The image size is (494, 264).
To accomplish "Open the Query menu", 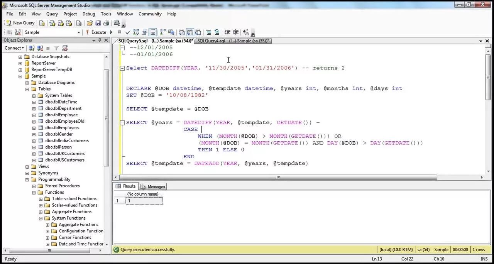I will tap(52, 14).
